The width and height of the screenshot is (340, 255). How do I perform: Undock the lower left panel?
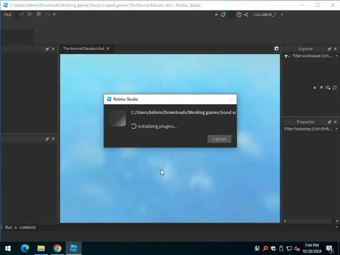[x=47, y=139]
